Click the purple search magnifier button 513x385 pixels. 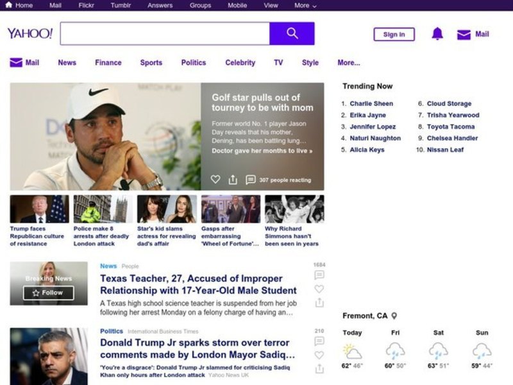coord(292,33)
